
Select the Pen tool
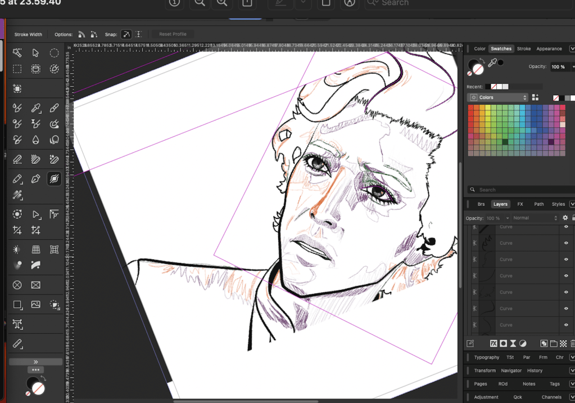tap(36, 179)
